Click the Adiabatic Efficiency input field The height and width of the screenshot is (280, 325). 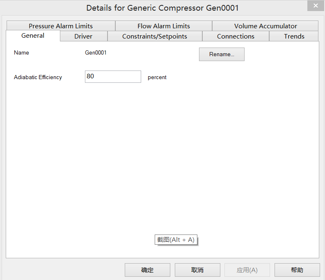113,77
